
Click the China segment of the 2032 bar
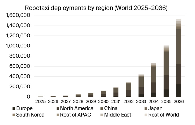(x=129, y=87)
